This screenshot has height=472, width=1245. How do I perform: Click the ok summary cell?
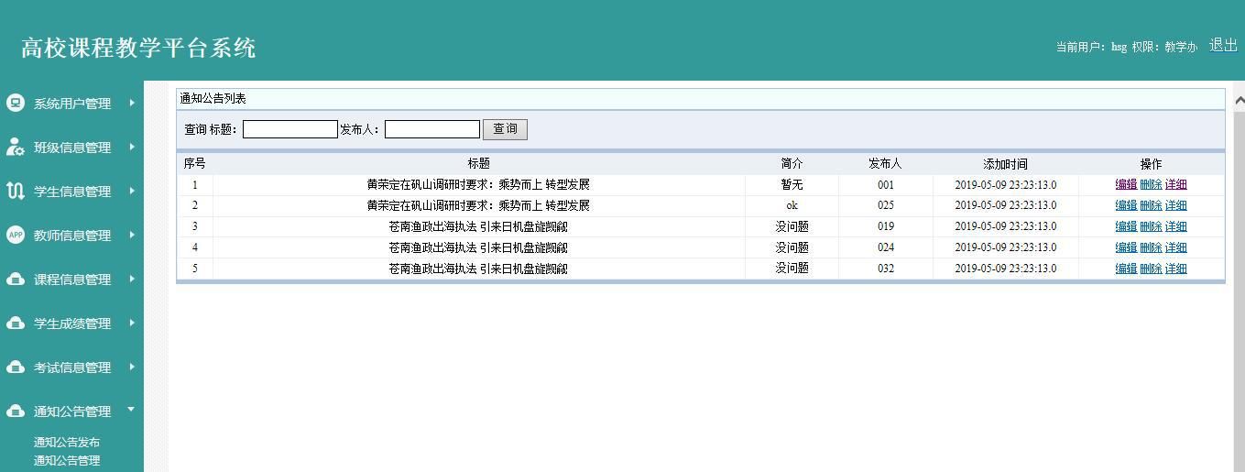pyautogui.click(x=792, y=205)
